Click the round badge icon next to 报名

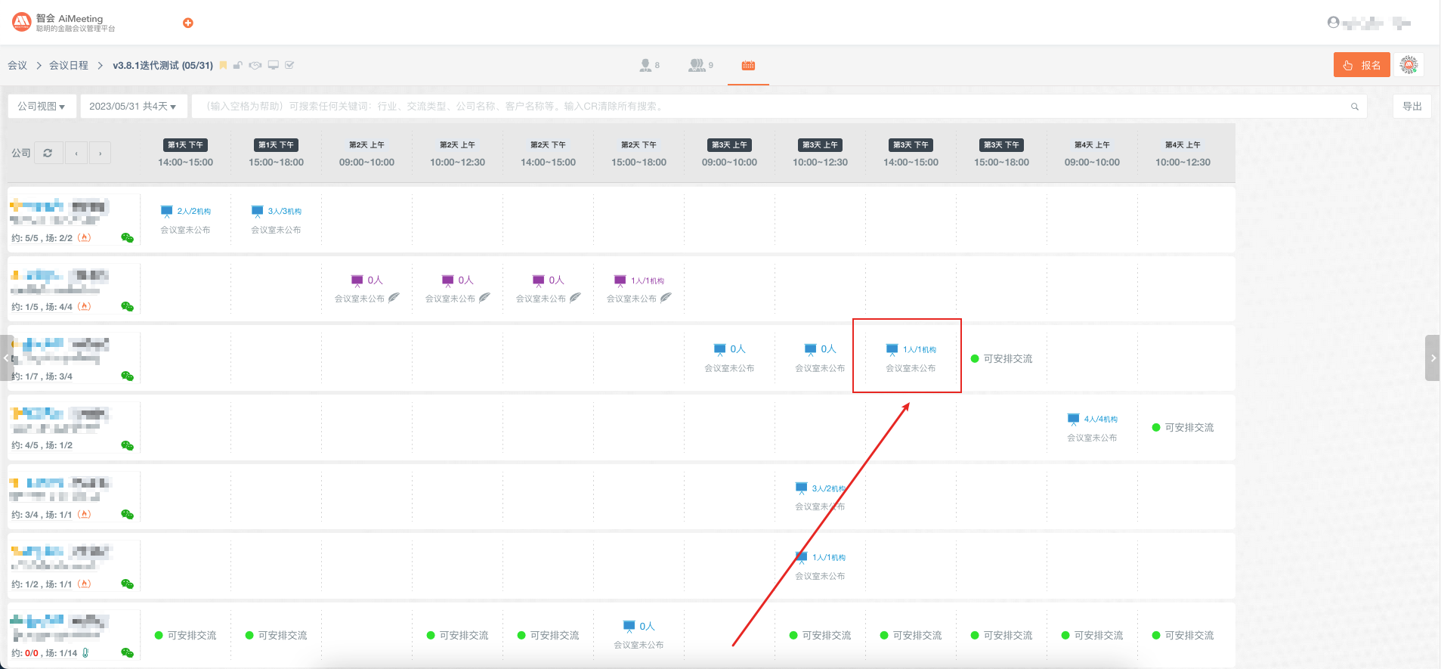pyautogui.click(x=1409, y=65)
